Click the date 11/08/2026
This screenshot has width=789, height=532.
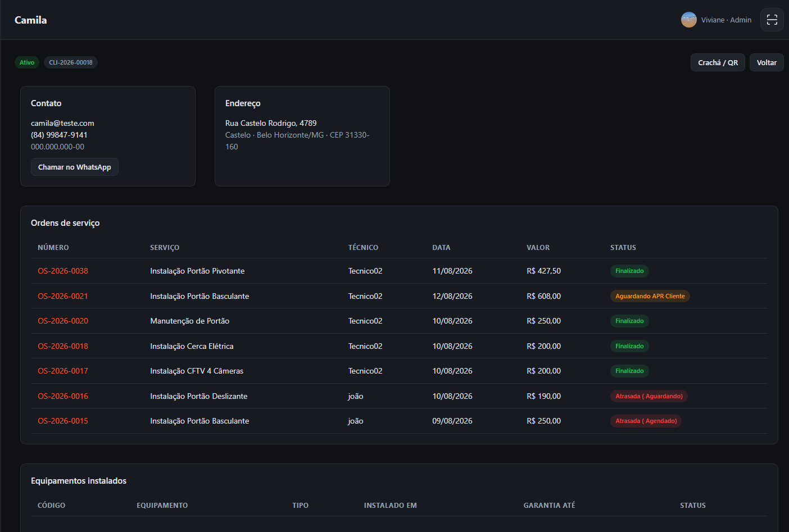click(x=452, y=271)
